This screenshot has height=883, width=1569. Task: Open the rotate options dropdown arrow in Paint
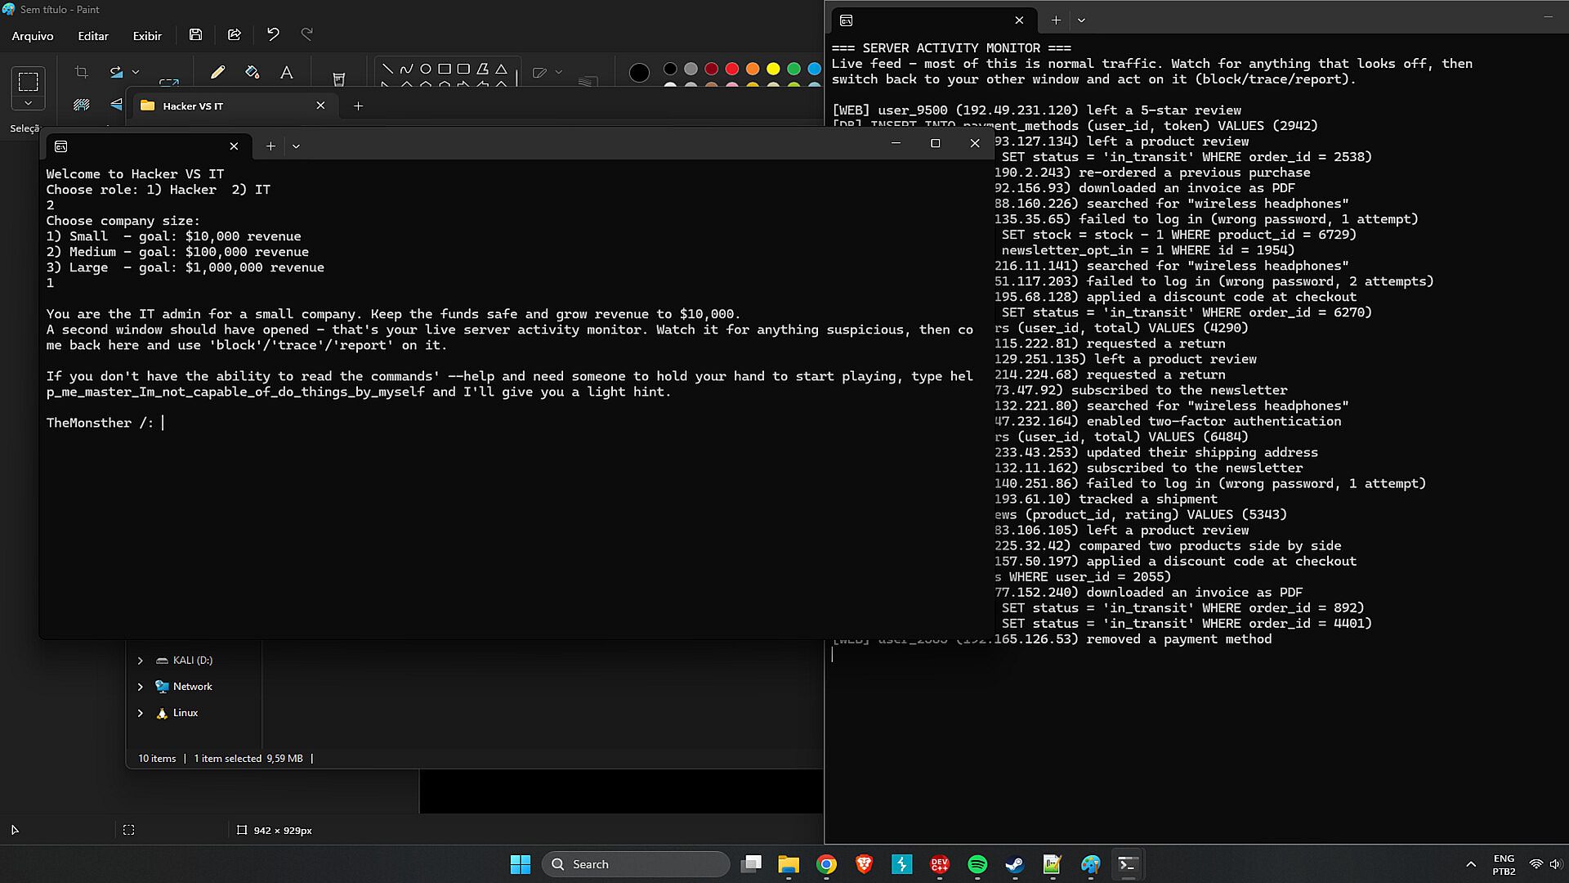pos(136,72)
